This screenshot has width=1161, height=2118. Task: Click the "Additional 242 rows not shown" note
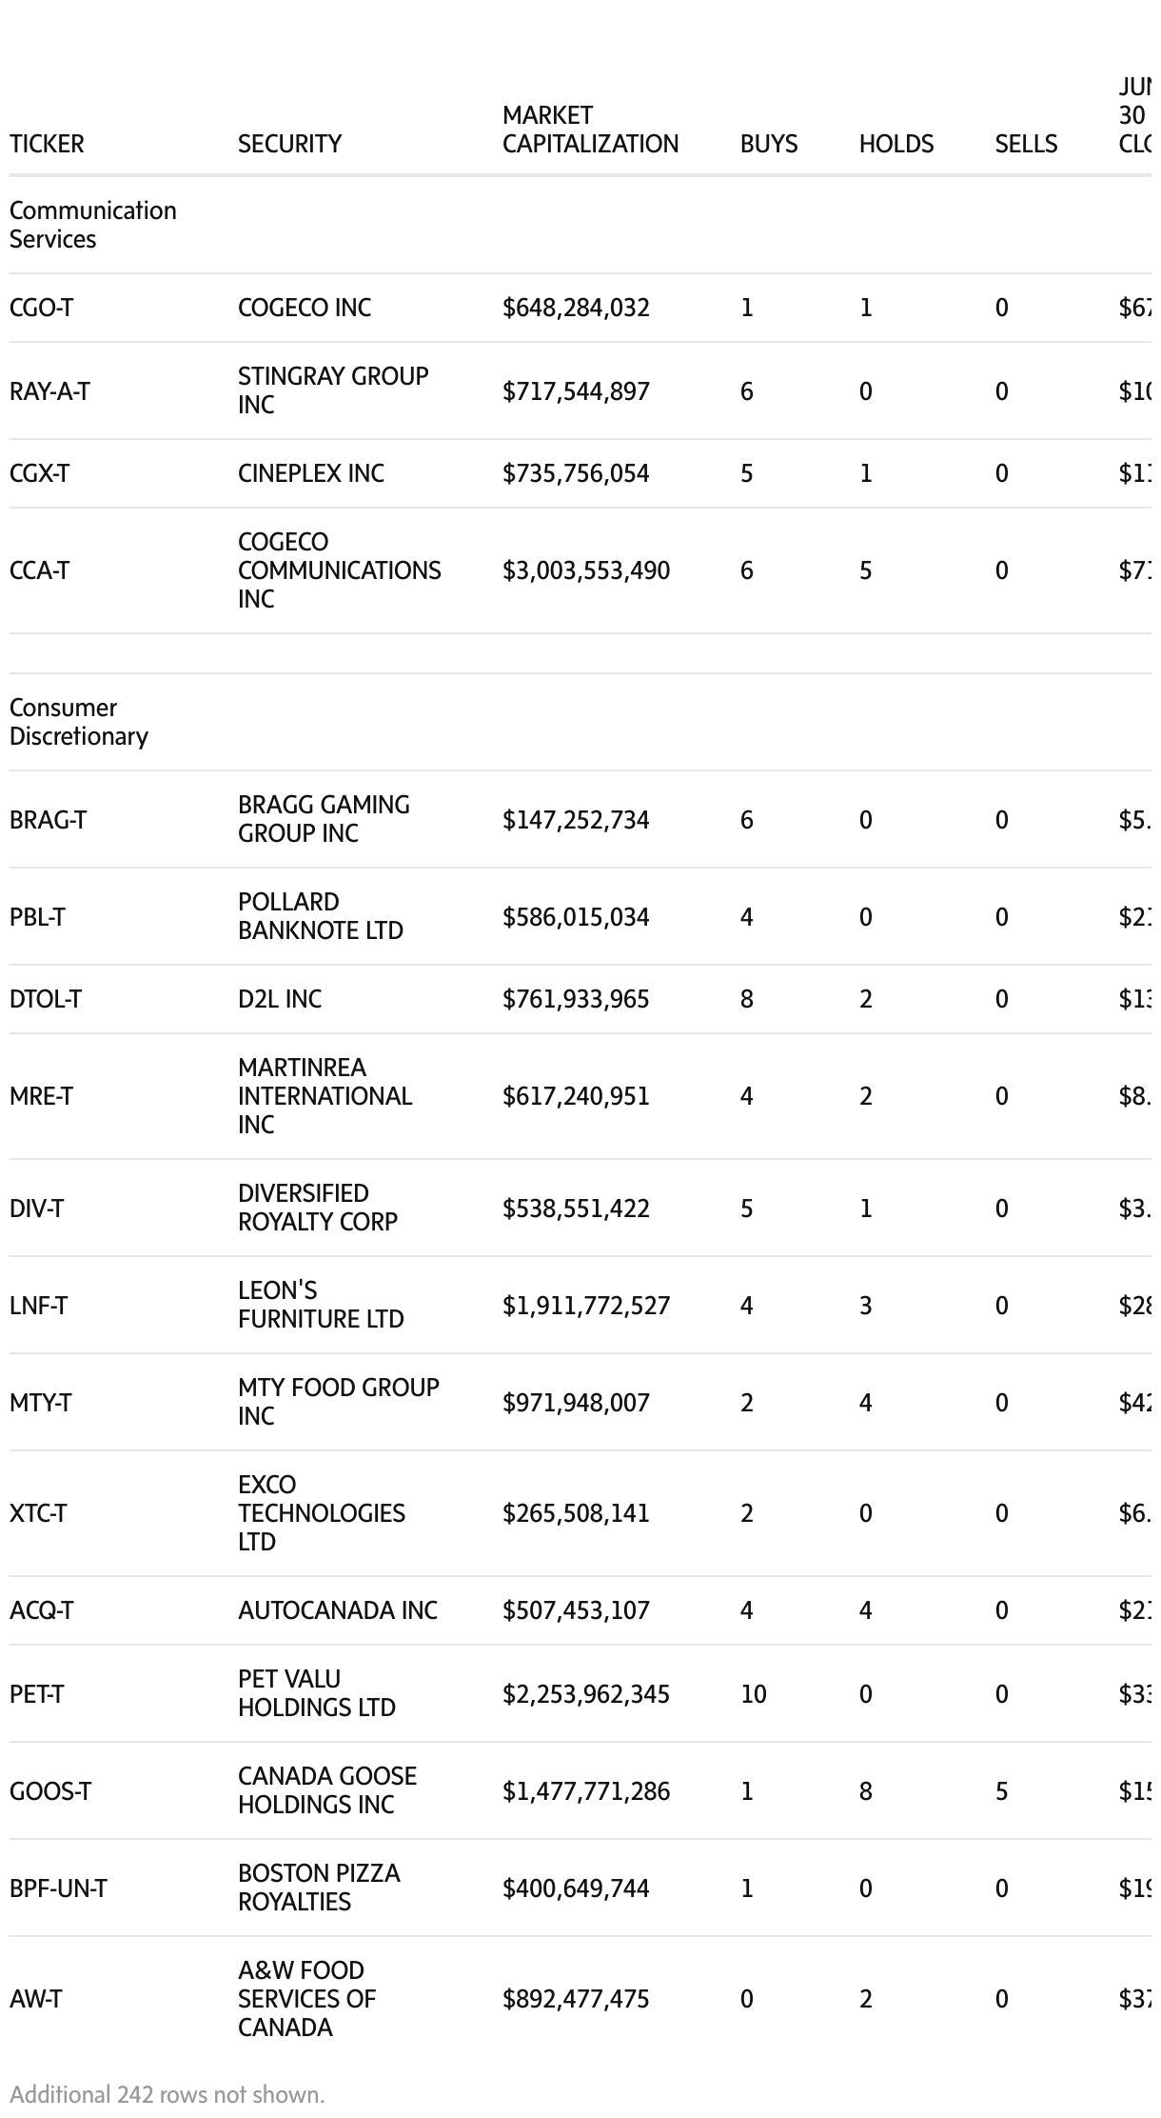pyautogui.click(x=167, y=2094)
